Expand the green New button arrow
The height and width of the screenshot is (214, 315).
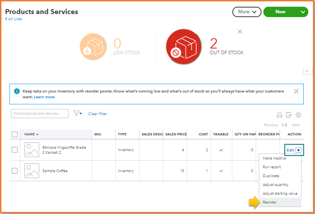303,12
